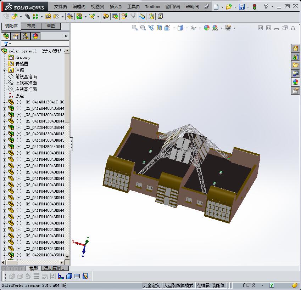This screenshot has height=290, width=301.
Task: Click the Previous View icon
Action: point(151,28)
